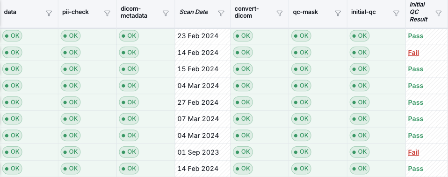Image resolution: width=448 pixels, height=177 pixels.
Task: Click qc-mask OK badge in 27 Feb 2024 row
Action: point(301,102)
